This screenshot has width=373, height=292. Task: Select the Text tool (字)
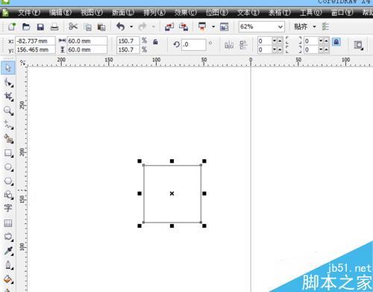(8, 208)
